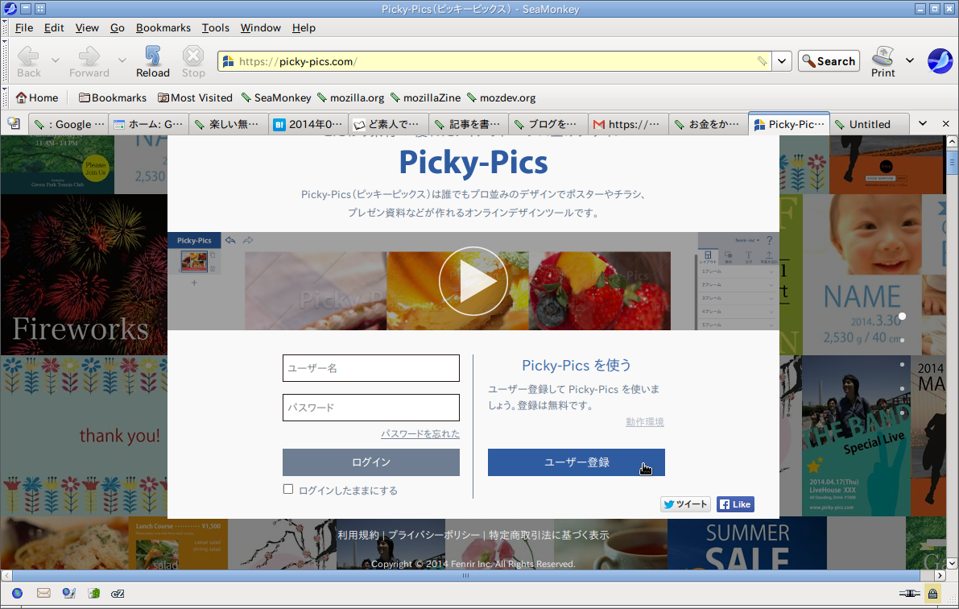Open the Bookmarks menu
The height and width of the screenshot is (609, 959).
(163, 28)
